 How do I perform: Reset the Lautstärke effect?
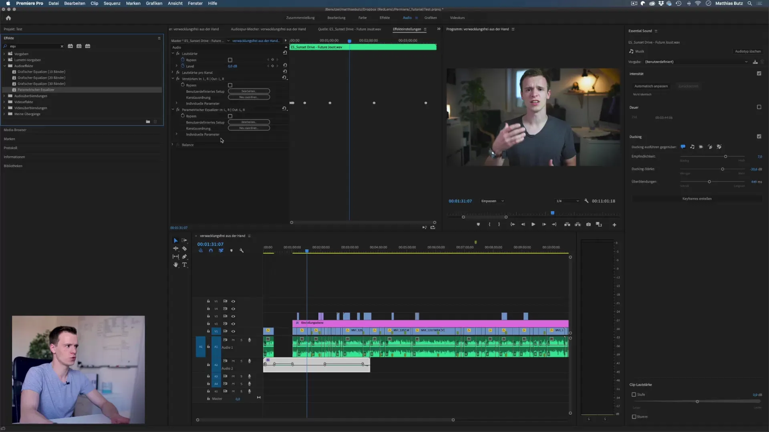click(285, 53)
